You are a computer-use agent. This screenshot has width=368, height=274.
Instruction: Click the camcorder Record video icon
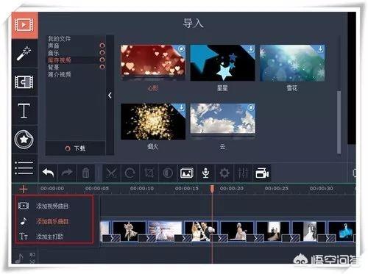pos(262,173)
